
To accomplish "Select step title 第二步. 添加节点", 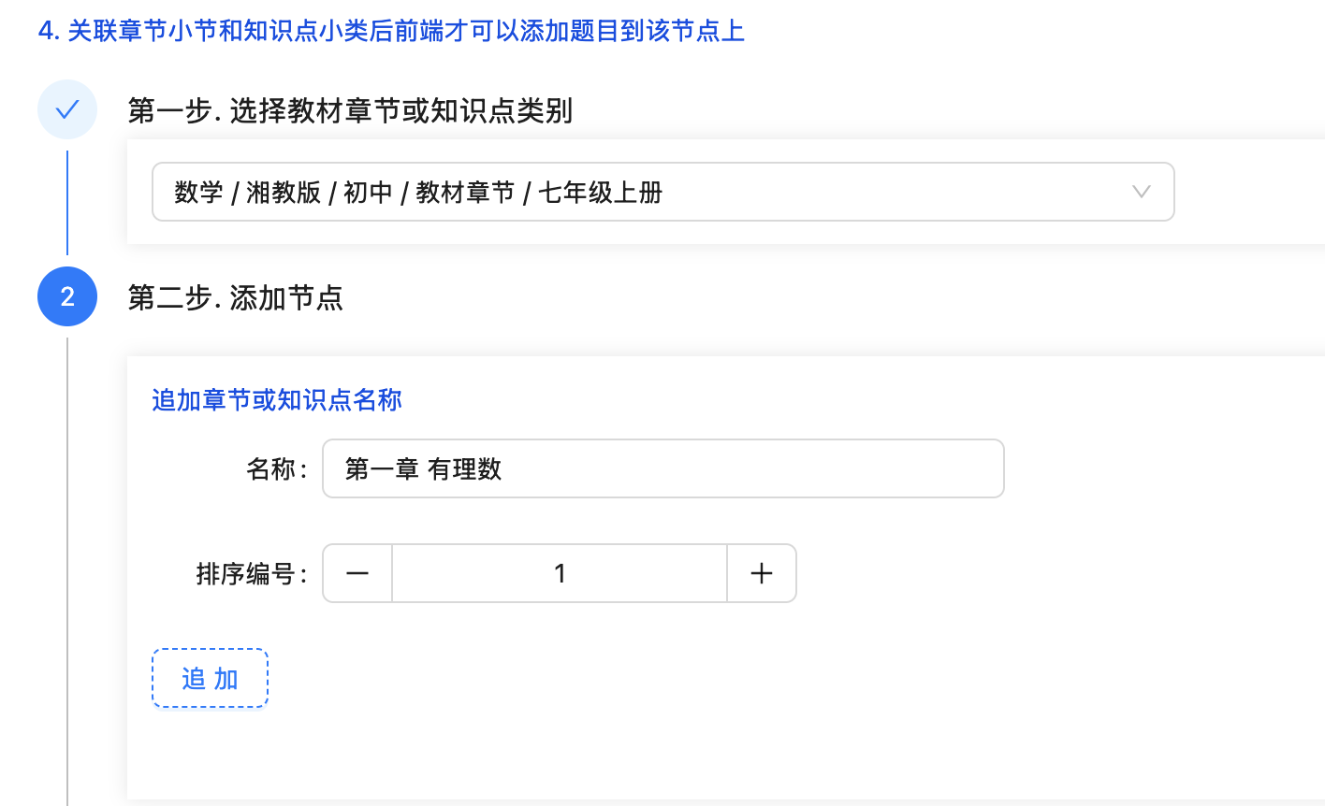I will pos(236,298).
